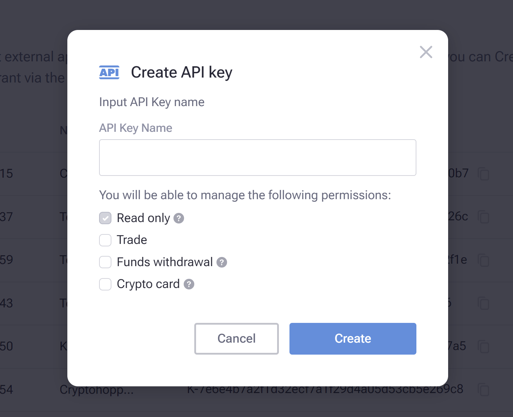This screenshot has height=417, width=513.
Task: Click the blue API logo icon
Action: pos(109,72)
